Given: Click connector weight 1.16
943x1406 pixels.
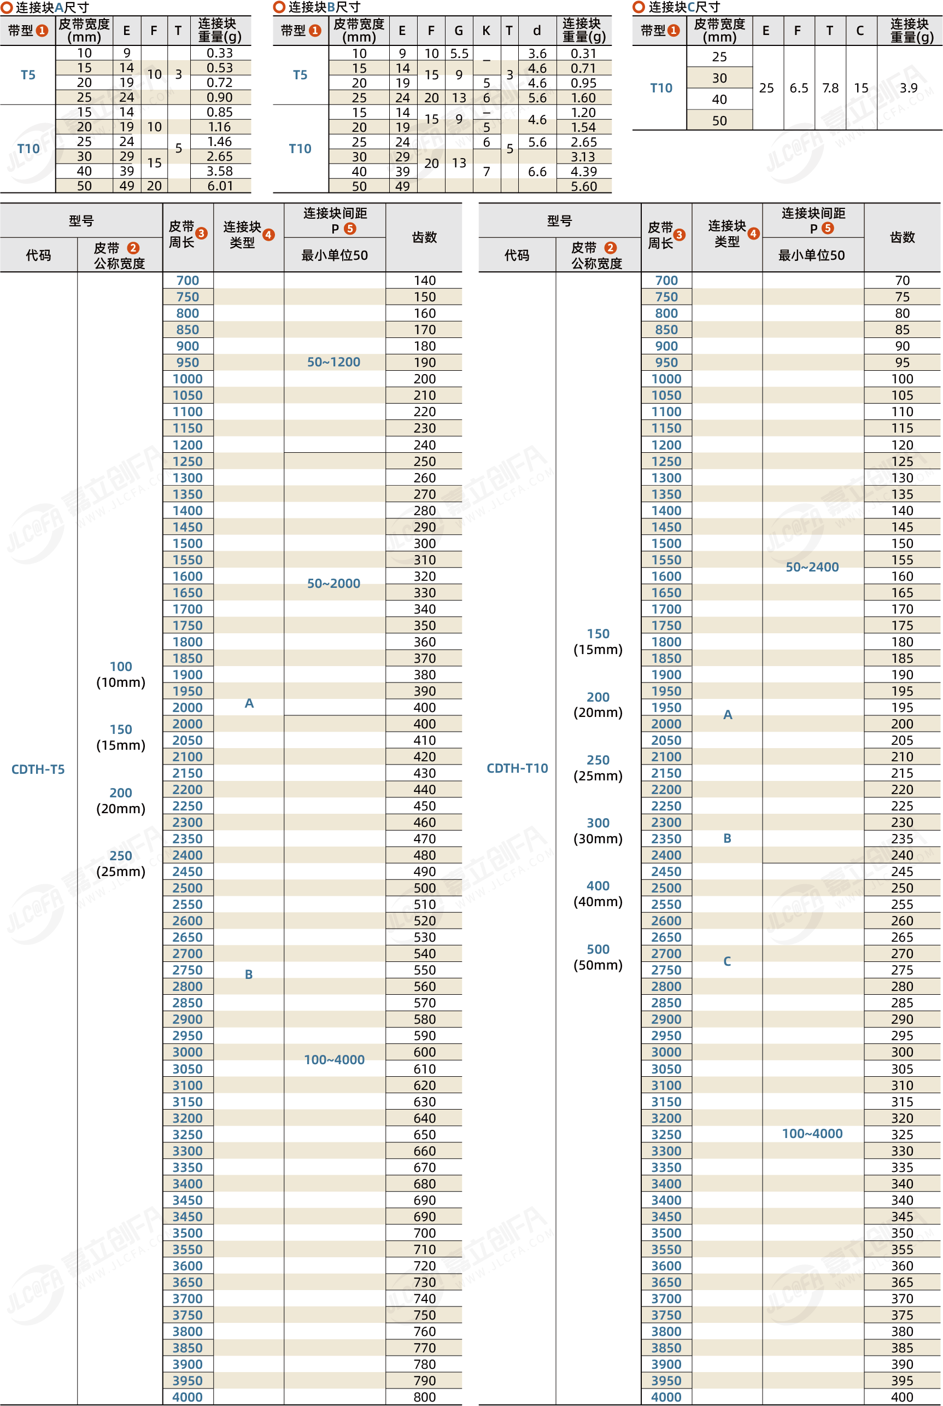Looking at the screenshot, I should (220, 127).
